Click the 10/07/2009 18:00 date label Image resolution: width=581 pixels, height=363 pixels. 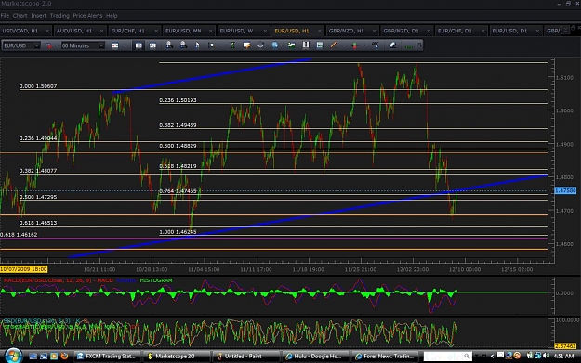point(24,269)
